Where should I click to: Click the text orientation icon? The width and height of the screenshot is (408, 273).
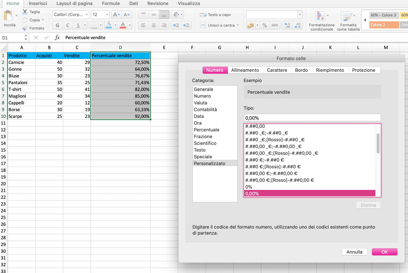pos(176,15)
